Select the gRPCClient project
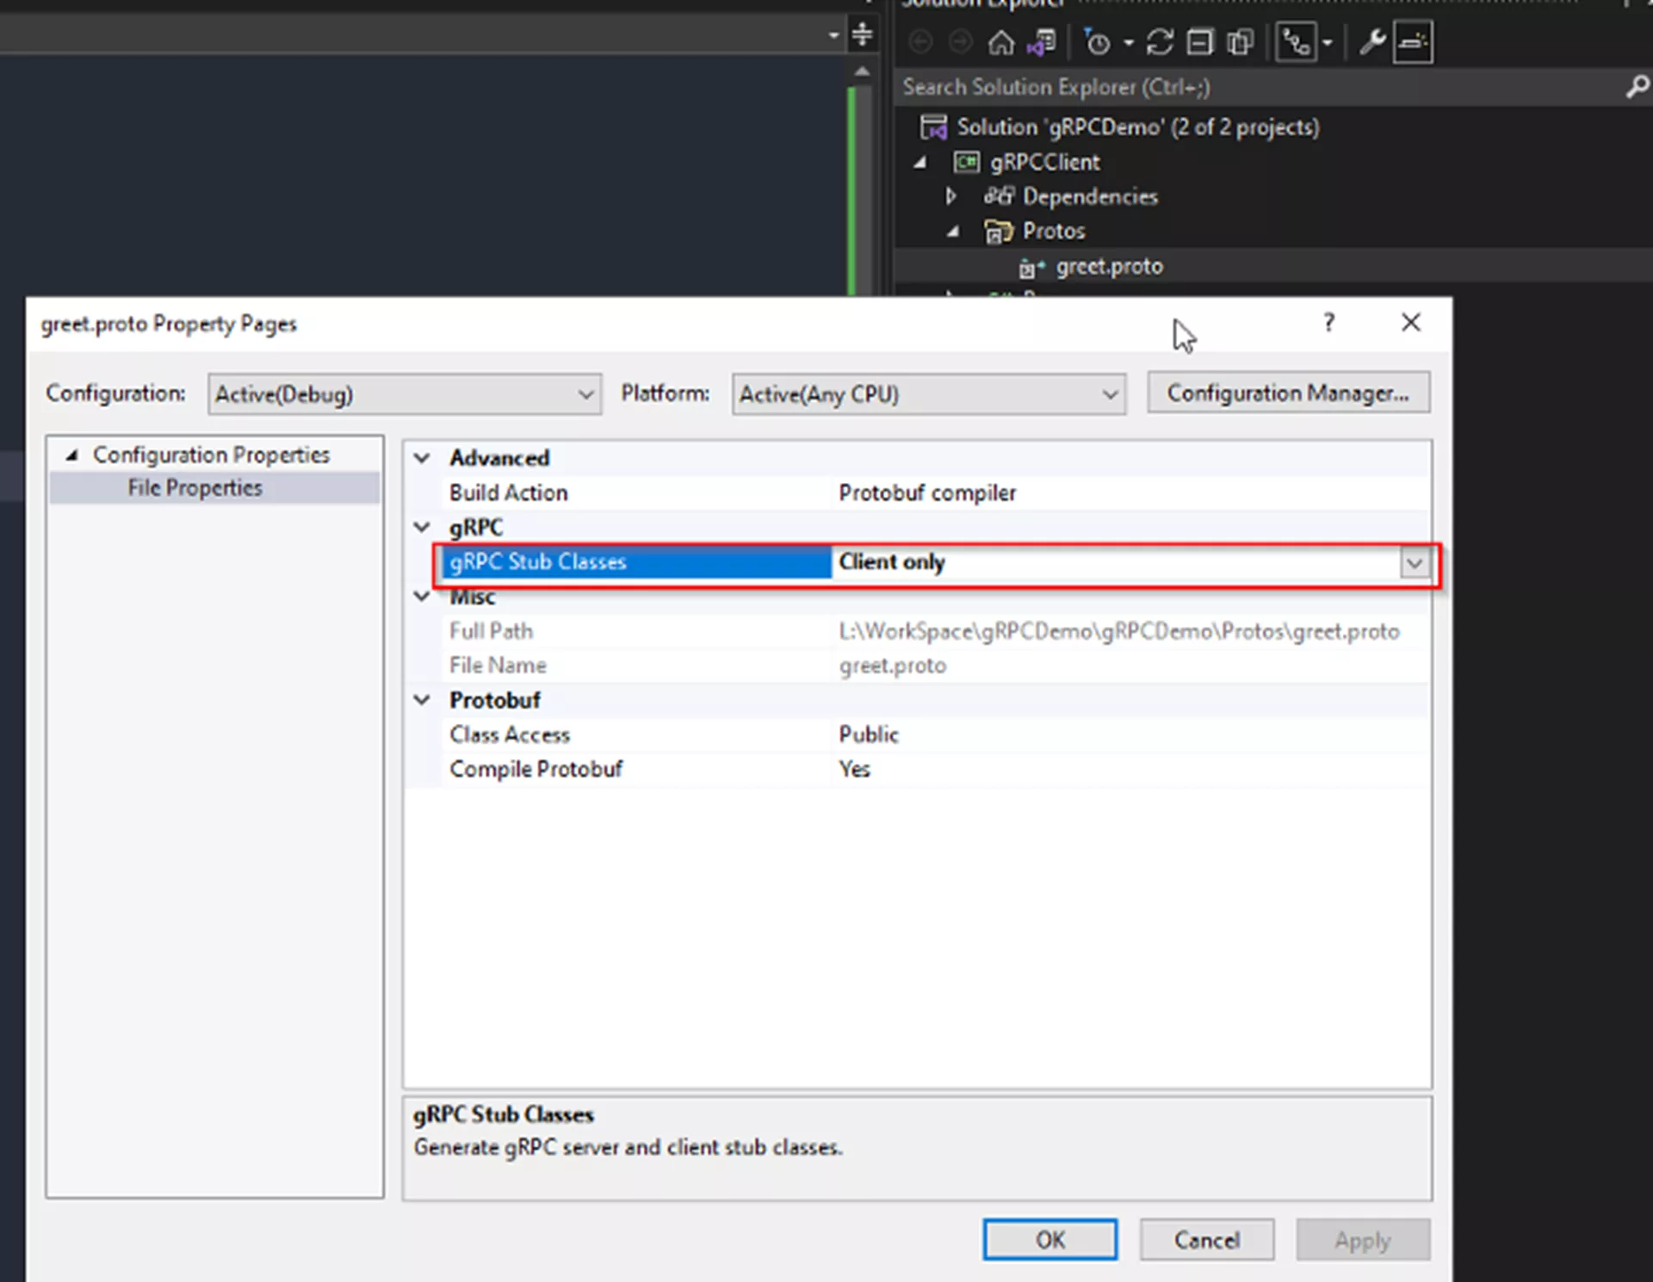Viewport: 1653px width, 1282px height. (1044, 162)
